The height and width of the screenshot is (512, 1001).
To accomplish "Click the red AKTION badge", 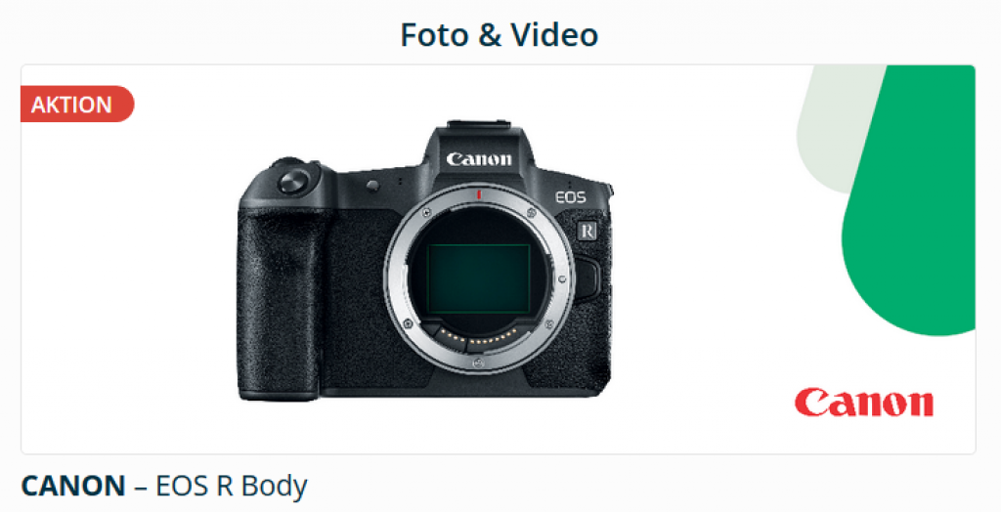I will point(77,104).
